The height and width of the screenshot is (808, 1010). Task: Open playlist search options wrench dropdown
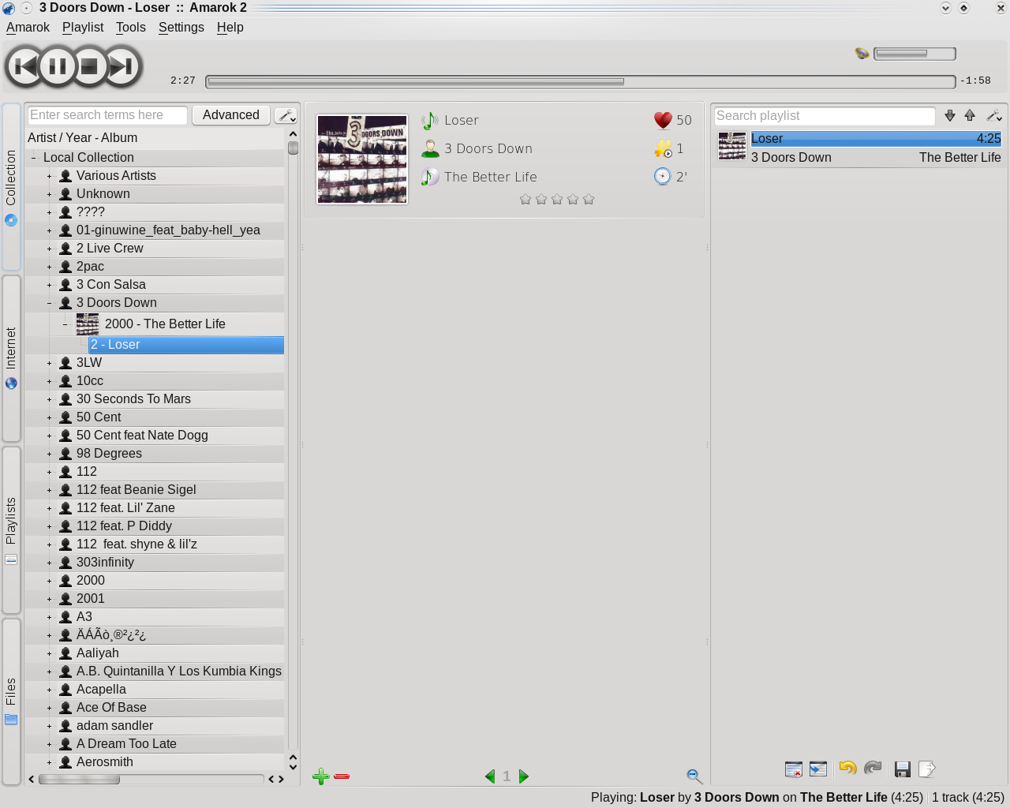tap(994, 116)
